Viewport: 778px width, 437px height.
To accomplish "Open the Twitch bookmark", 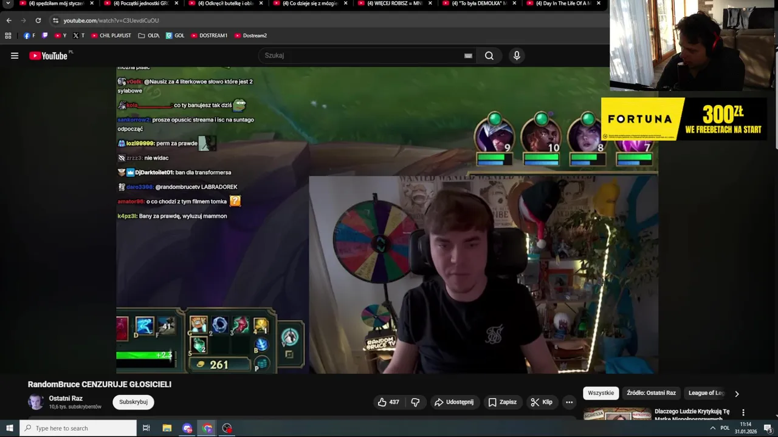I will coord(44,36).
